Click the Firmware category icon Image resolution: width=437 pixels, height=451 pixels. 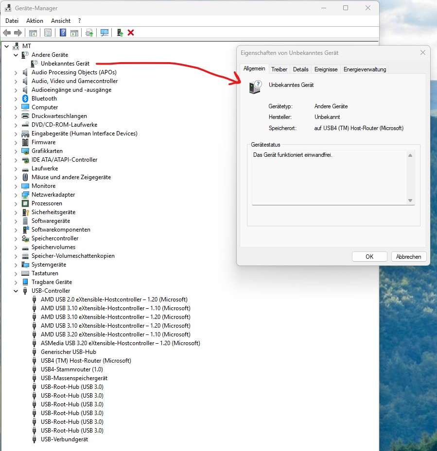pos(25,142)
